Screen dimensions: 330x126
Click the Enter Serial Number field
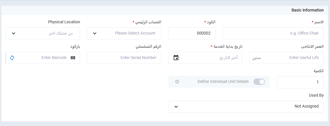click(x=124, y=58)
